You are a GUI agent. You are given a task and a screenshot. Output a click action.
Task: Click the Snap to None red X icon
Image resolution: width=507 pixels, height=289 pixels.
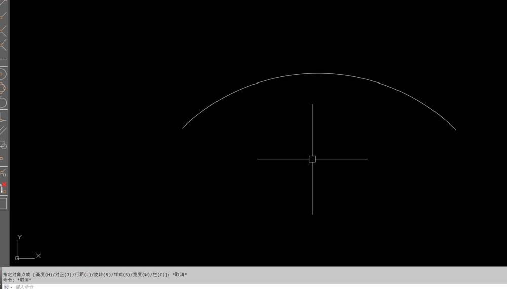tap(3, 187)
